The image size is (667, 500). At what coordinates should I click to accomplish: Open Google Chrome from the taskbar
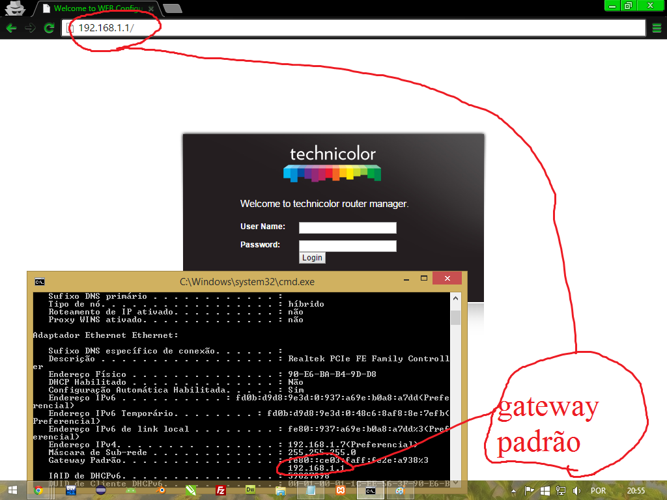(38, 490)
